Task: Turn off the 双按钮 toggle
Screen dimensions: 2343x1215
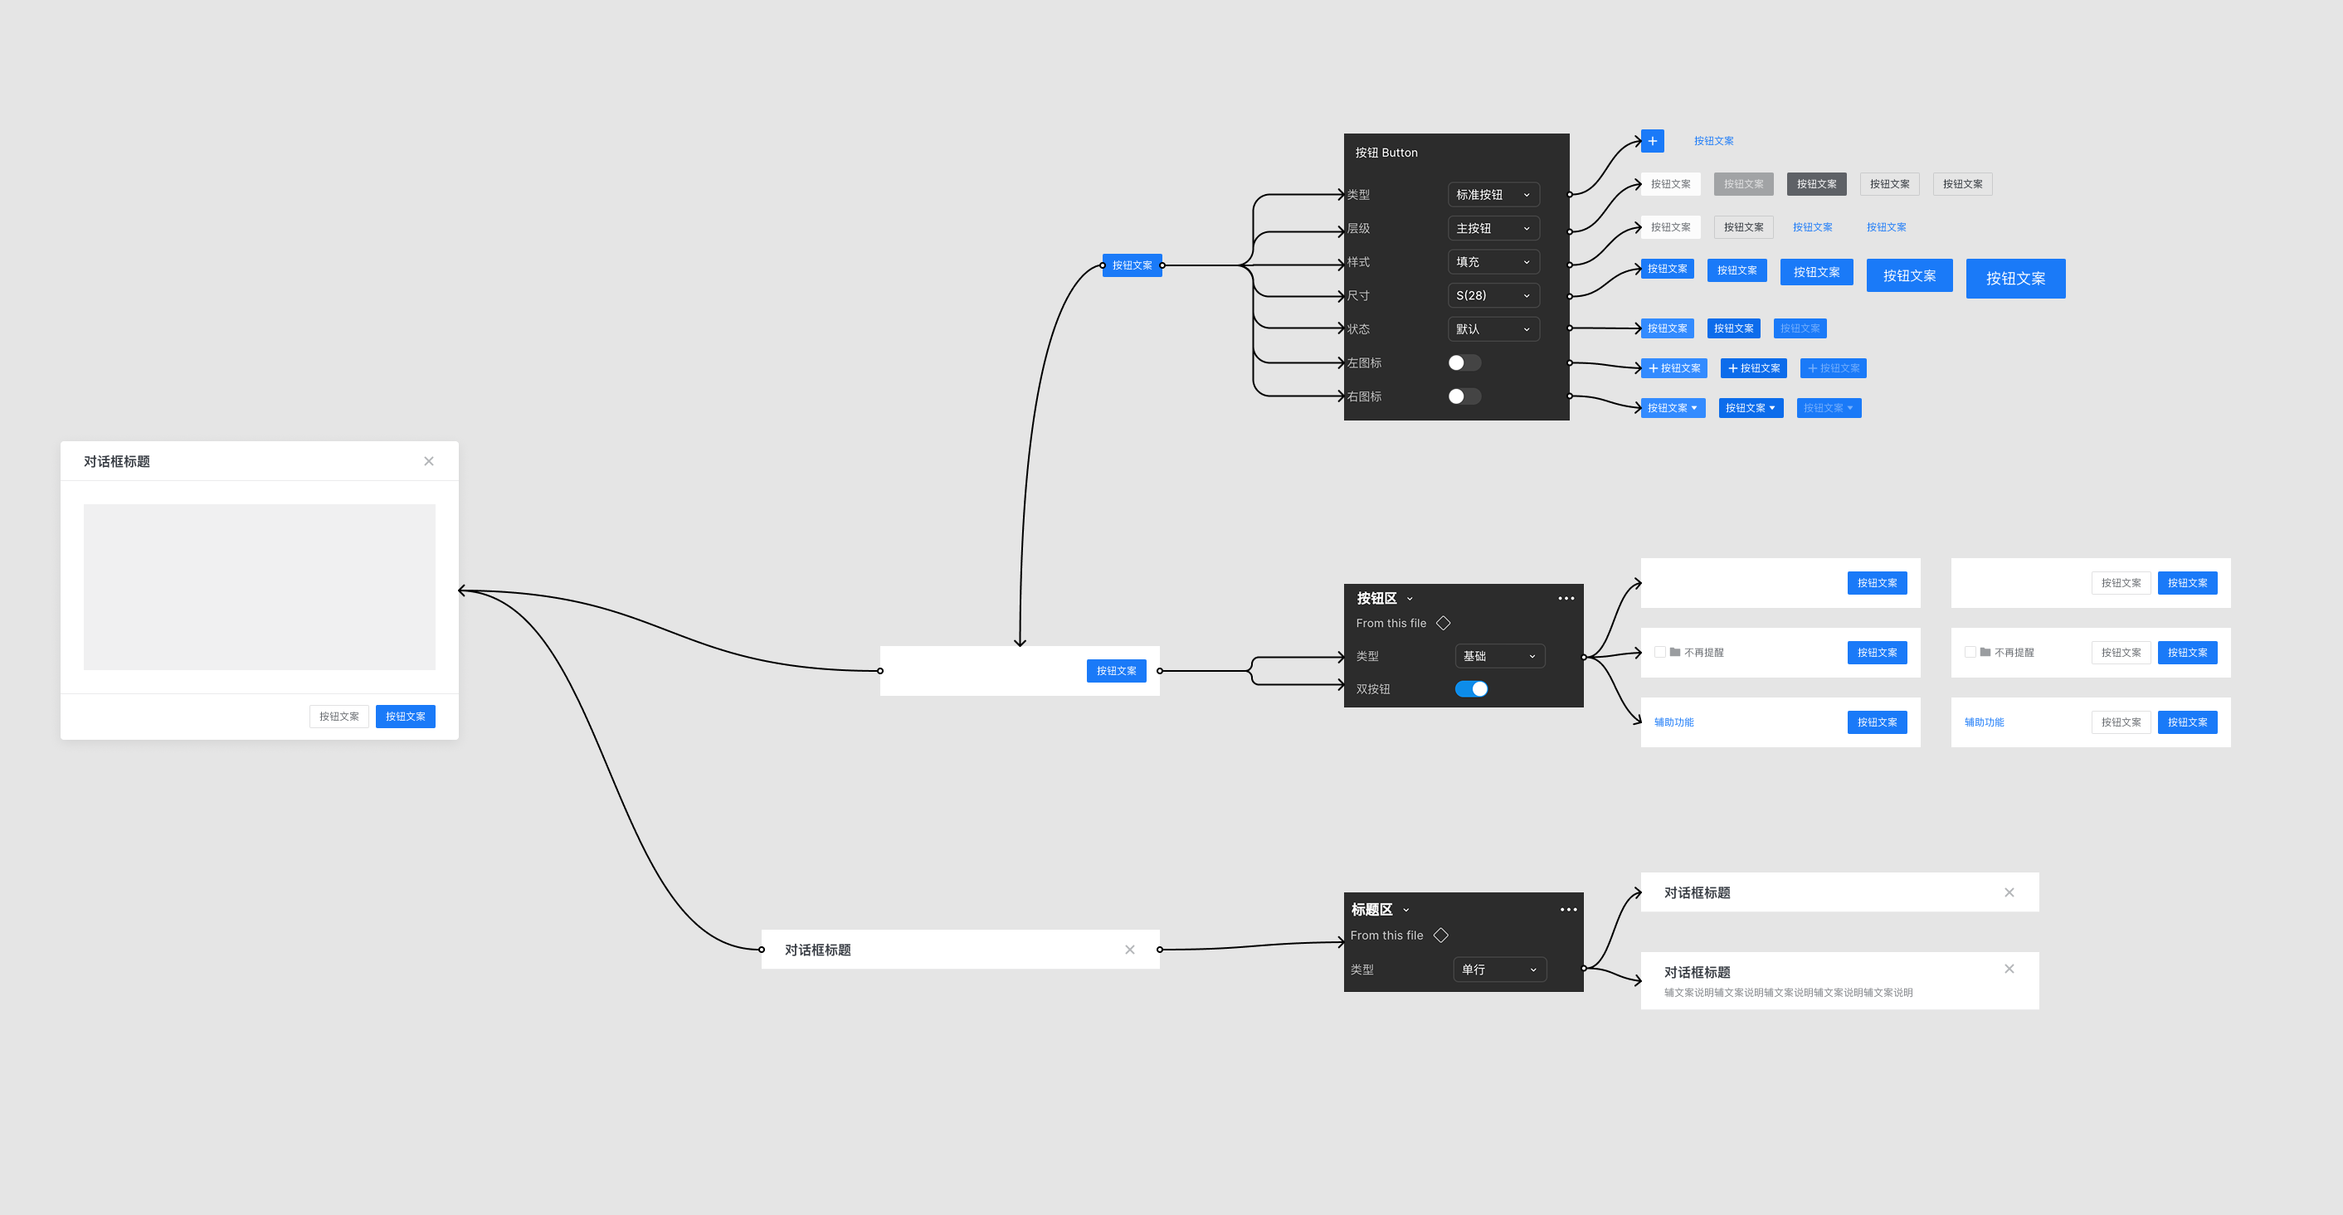Action: [1471, 688]
